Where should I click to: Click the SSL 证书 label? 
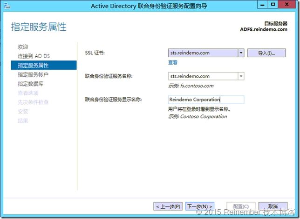95,53
